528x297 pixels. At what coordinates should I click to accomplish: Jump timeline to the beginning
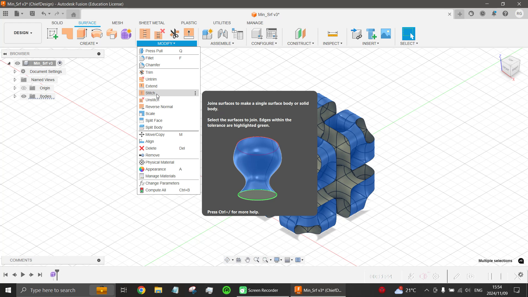(x=5, y=274)
